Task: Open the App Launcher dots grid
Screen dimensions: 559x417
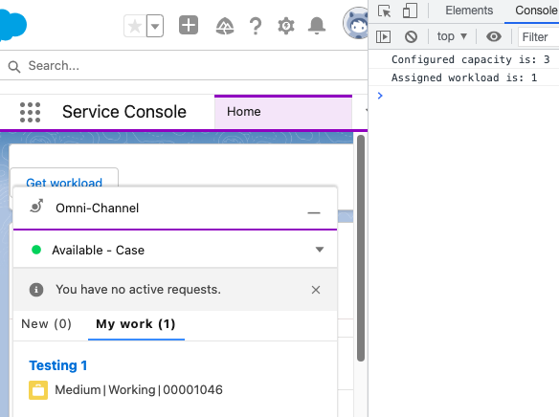Action: point(30,112)
